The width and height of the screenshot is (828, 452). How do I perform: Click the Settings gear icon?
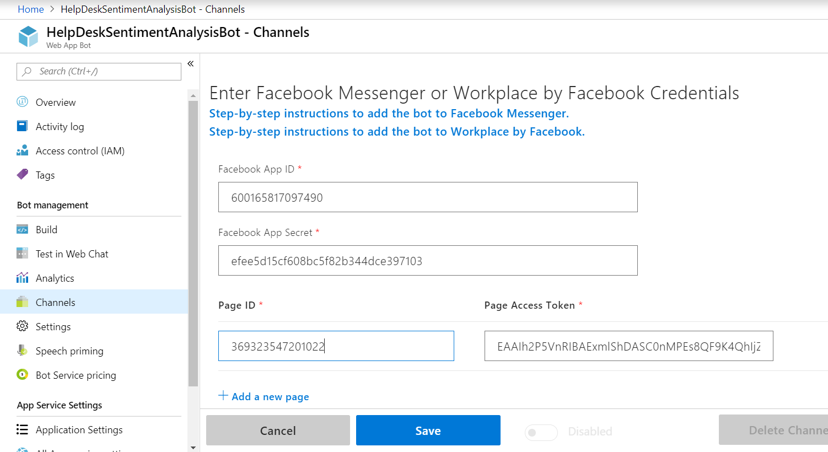pos(22,326)
